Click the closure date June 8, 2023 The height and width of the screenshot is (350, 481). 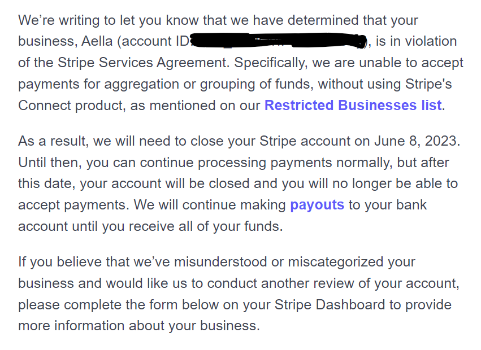pyautogui.click(x=416, y=141)
